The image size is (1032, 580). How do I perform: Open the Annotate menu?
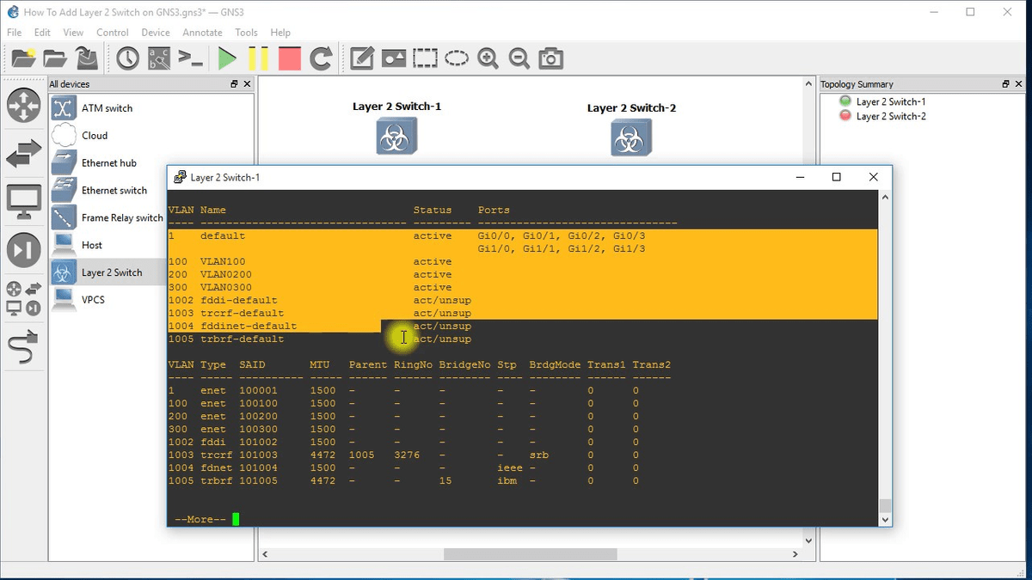[x=202, y=33]
